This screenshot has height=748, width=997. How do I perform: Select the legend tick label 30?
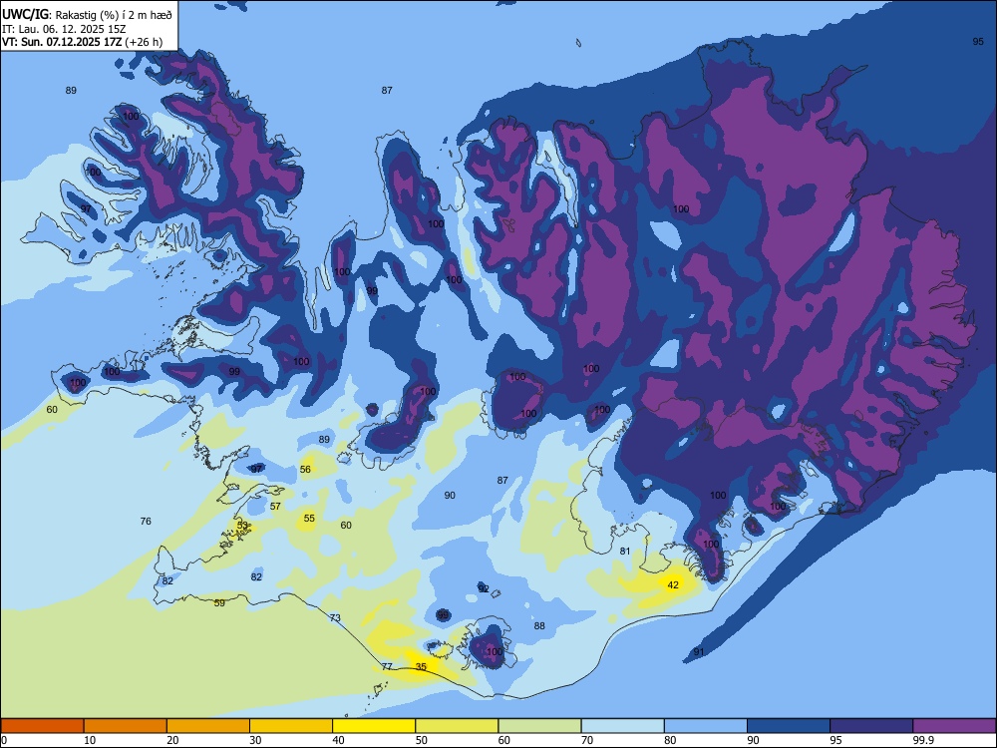tap(255, 740)
